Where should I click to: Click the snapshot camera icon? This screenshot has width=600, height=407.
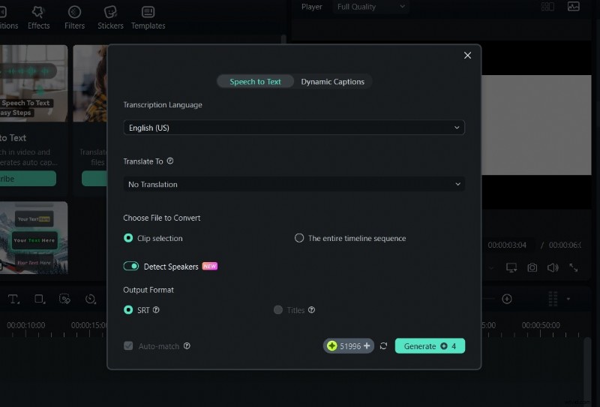(532, 267)
